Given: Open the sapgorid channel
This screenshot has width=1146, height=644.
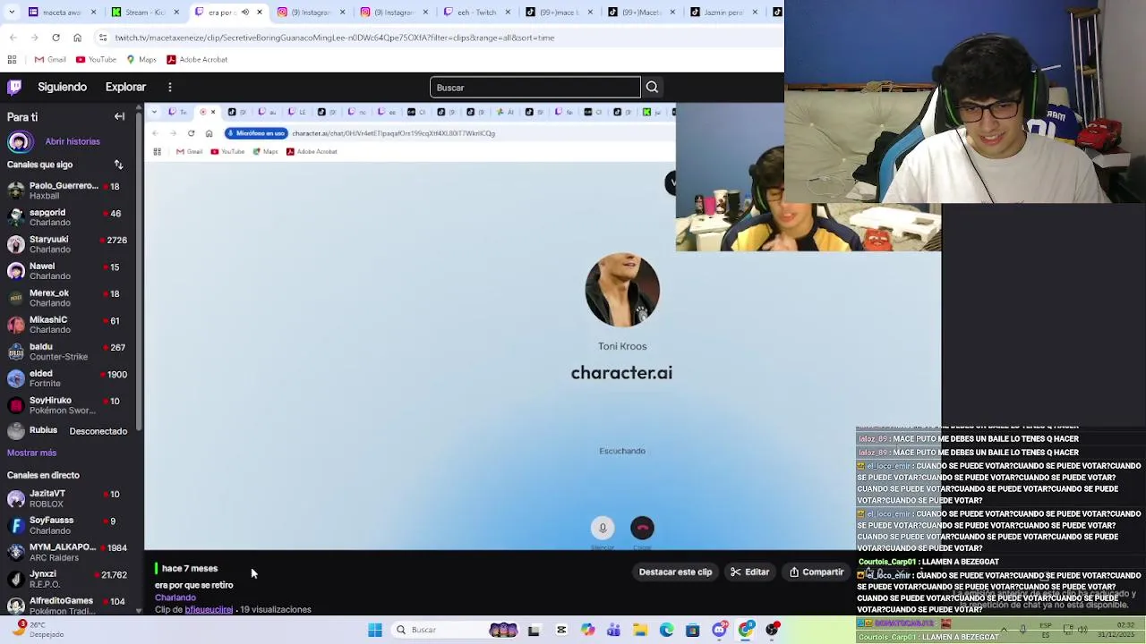Looking at the screenshot, I should (70, 217).
